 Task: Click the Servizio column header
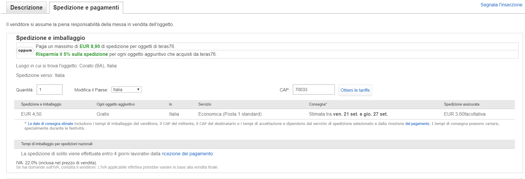pos(205,104)
